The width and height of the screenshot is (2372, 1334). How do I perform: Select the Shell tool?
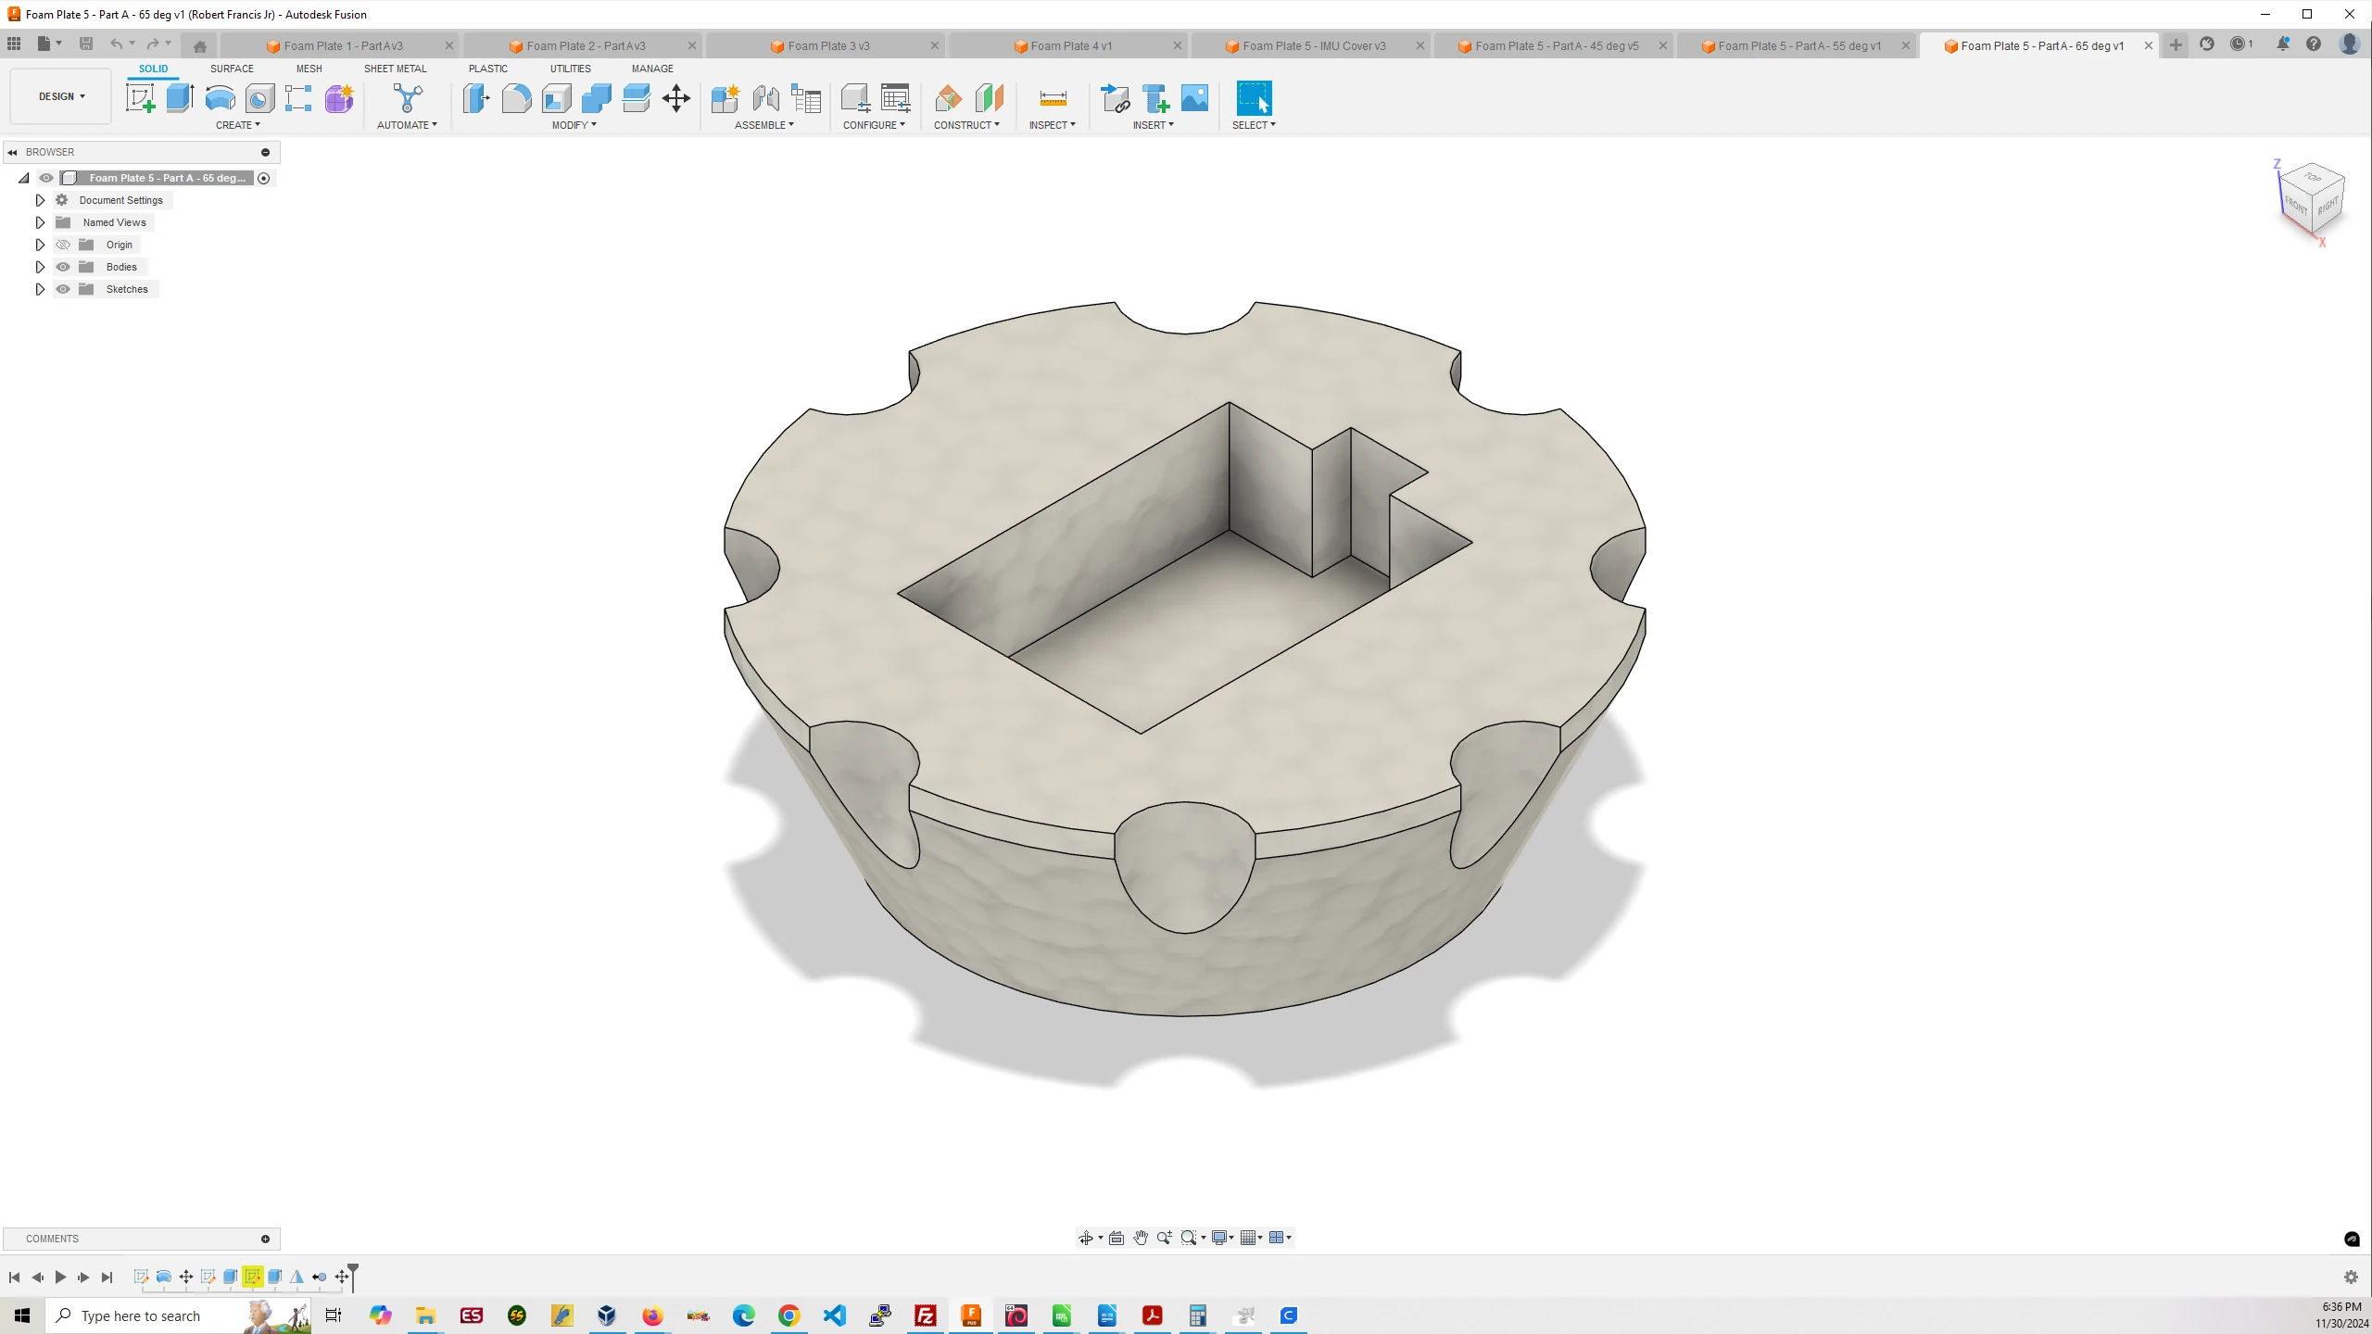[x=557, y=98]
